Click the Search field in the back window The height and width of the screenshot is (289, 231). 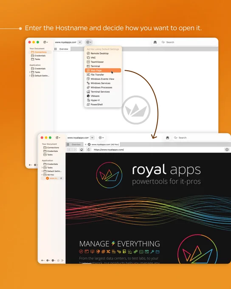pos(189,42)
